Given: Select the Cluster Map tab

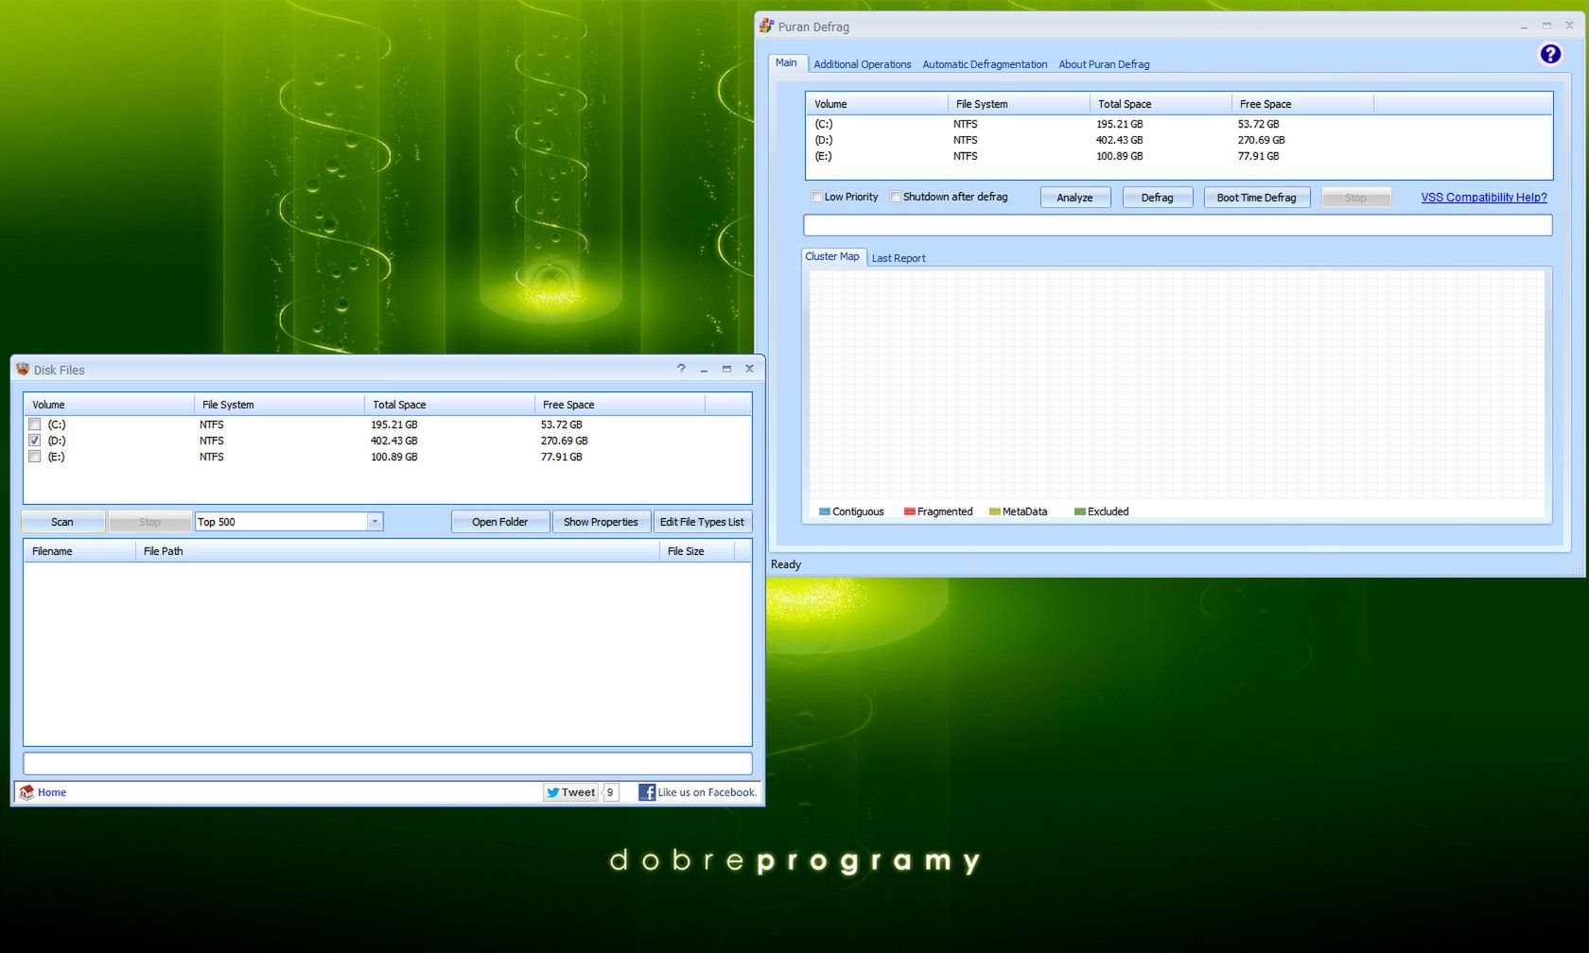Looking at the screenshot, I should pyautogui.click(x=832, y=256).
